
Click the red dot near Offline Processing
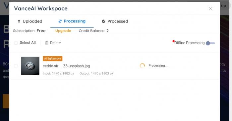(x=173, y=41)
